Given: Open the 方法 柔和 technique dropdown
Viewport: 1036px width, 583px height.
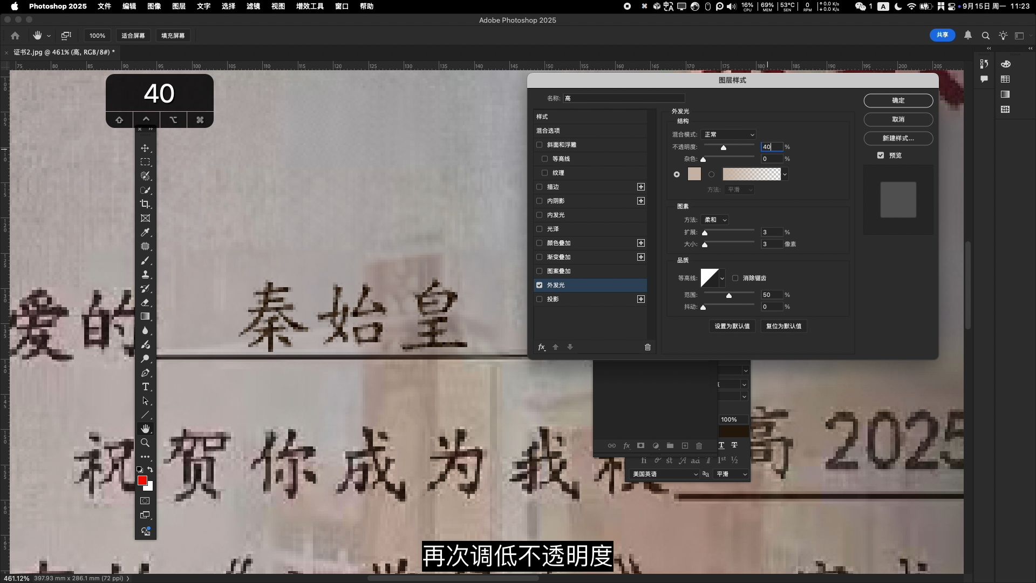Looking at the screenshot, I should point(715,220).
